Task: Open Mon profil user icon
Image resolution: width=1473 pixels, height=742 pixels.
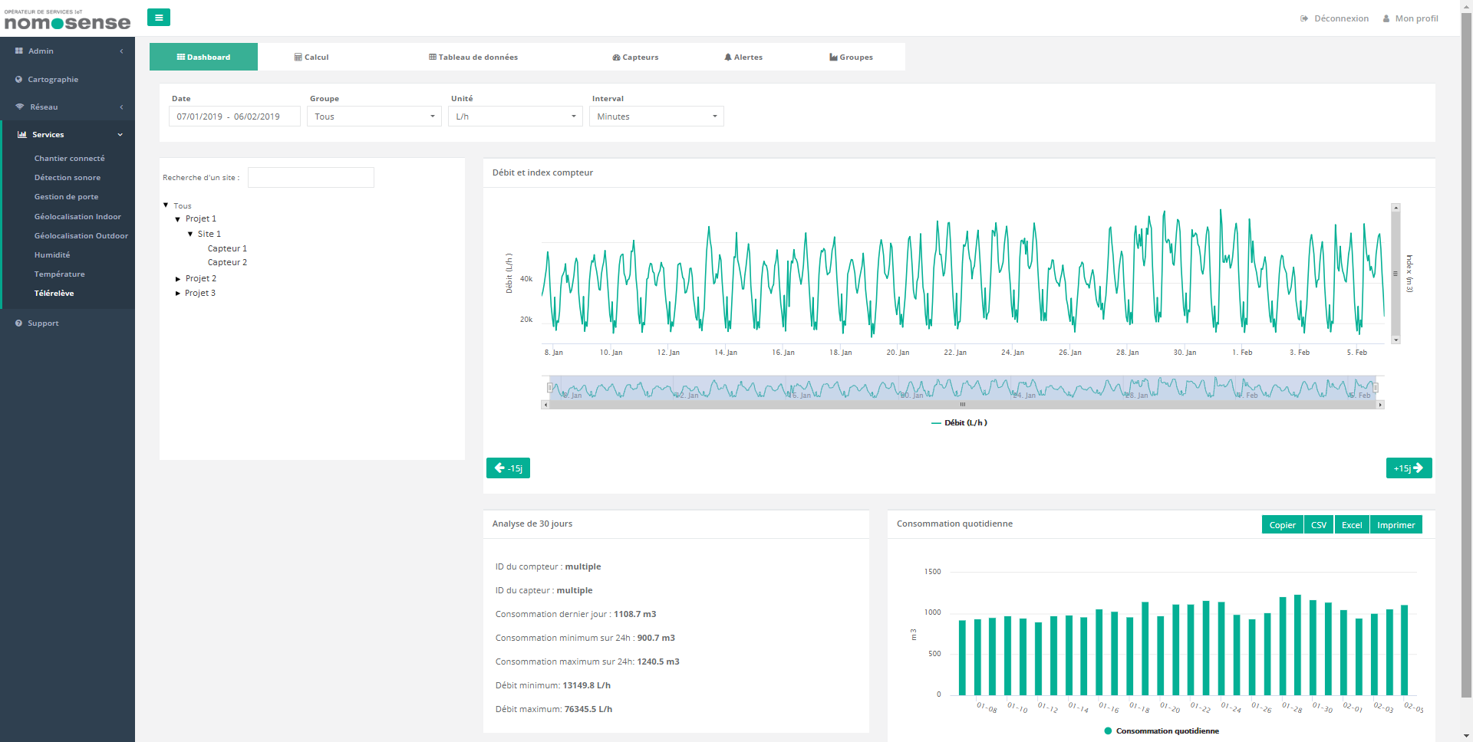Action: [x=1386, y=19]
